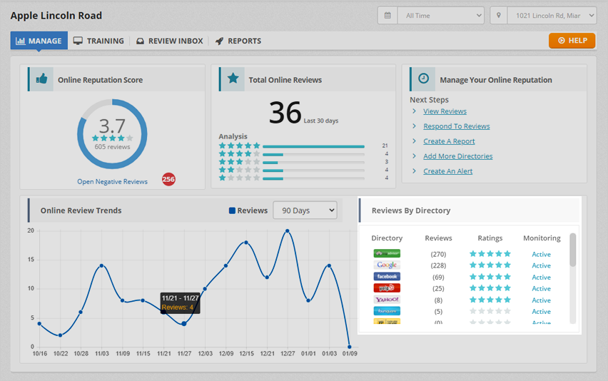Viewport: 608px width, 381px height.
Task: Open the Facebook directory logo
Action: pyautogui.click(x=387, y=277)
